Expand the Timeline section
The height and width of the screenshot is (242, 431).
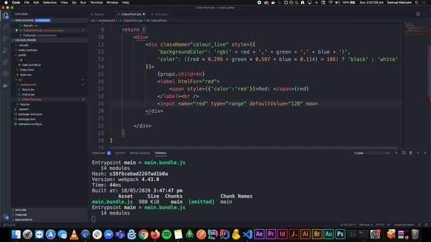(x=21, y=215)
